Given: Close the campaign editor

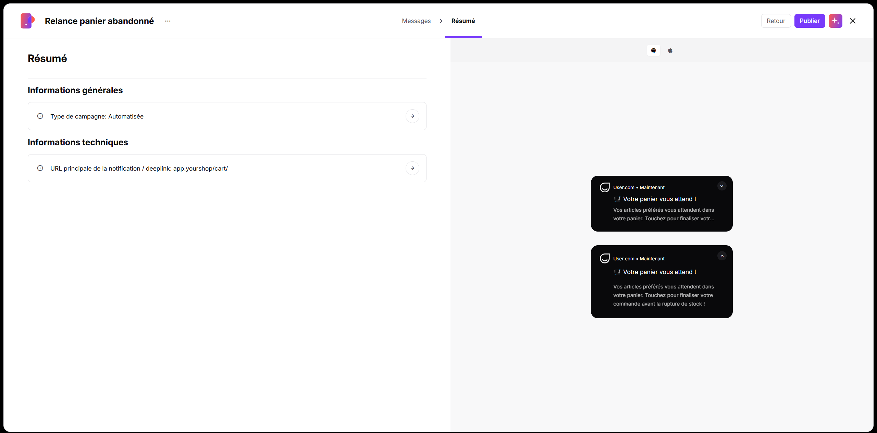Looking at the screenshot, I should click(853, 21).
